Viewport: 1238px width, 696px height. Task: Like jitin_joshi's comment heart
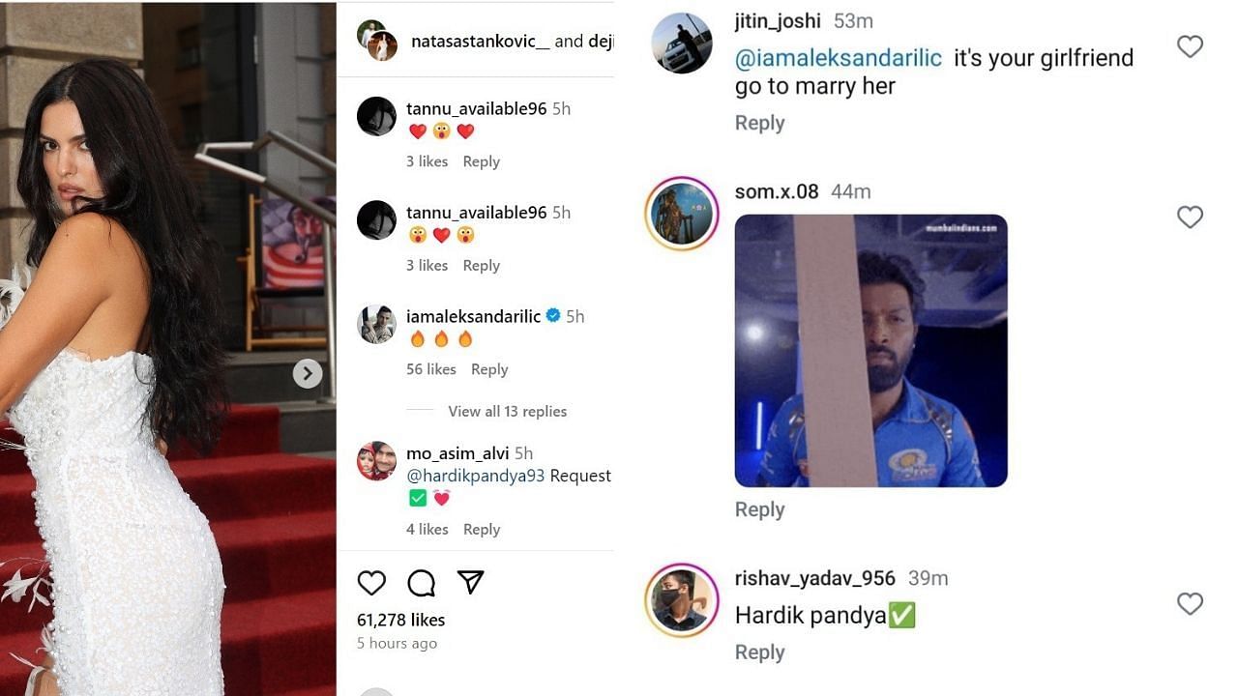tap(1190, 45)
